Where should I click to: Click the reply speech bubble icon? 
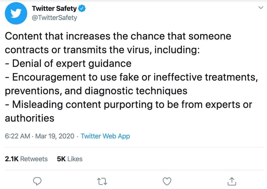(37, 181)
